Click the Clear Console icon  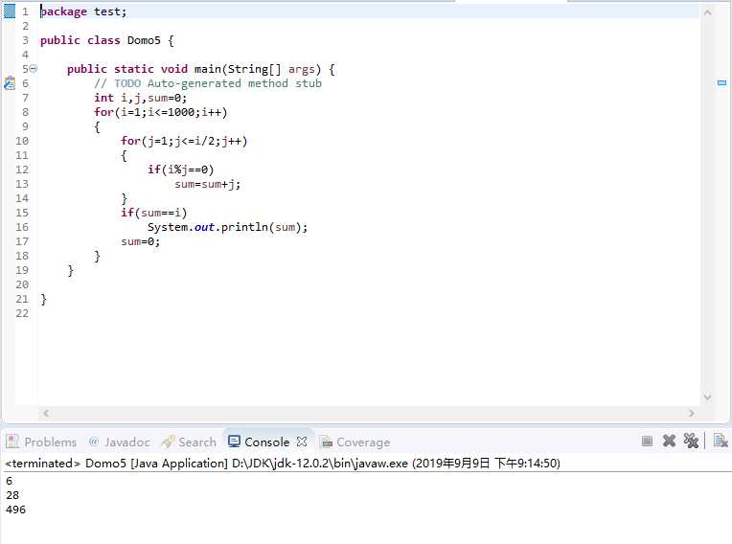click(721, 441)
